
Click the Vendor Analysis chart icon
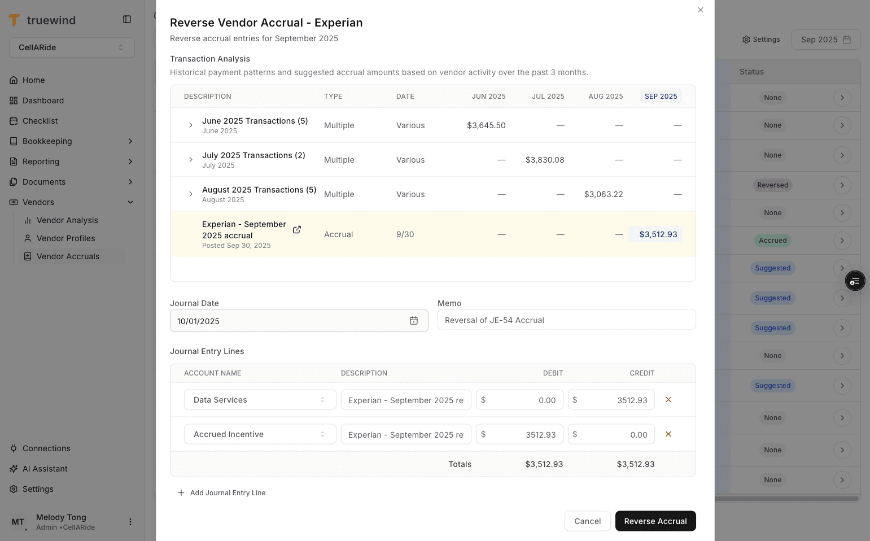coord(28,220)
